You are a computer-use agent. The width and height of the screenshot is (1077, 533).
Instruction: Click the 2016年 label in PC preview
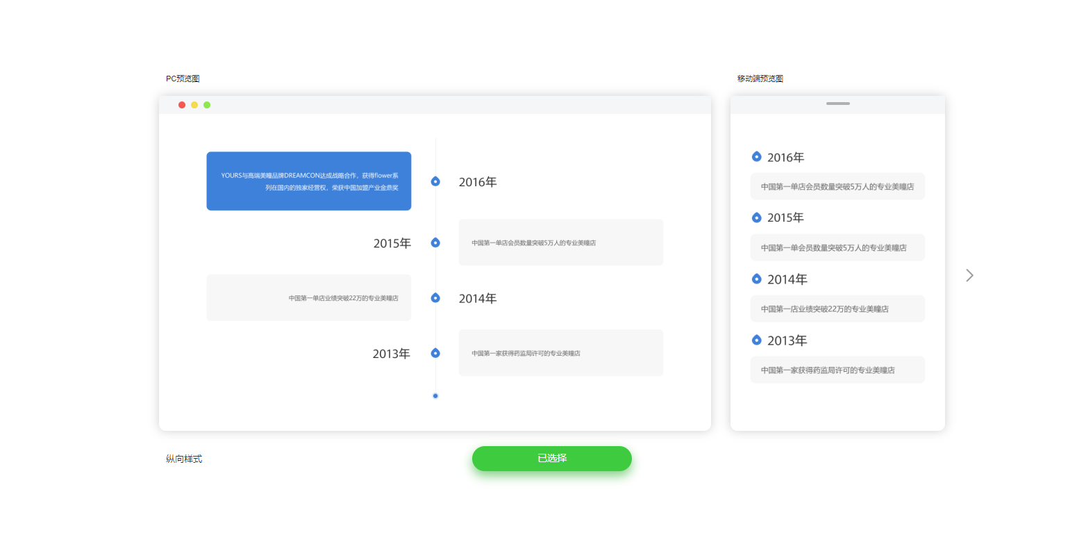(478, 182)
